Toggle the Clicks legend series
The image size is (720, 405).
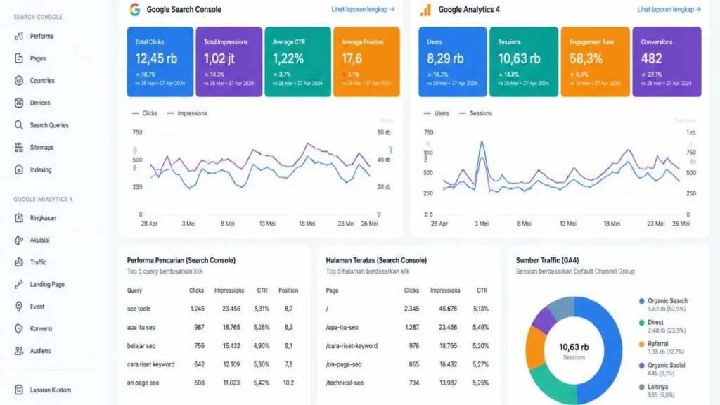[145, 113]
